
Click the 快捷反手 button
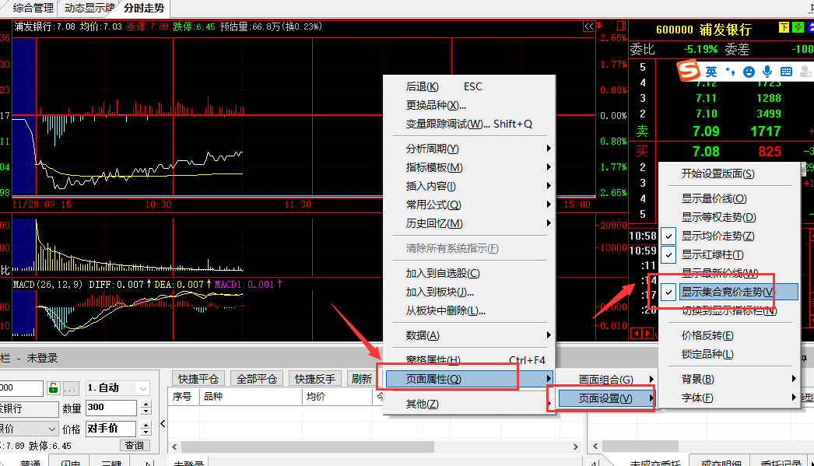(x=314, y=379)
